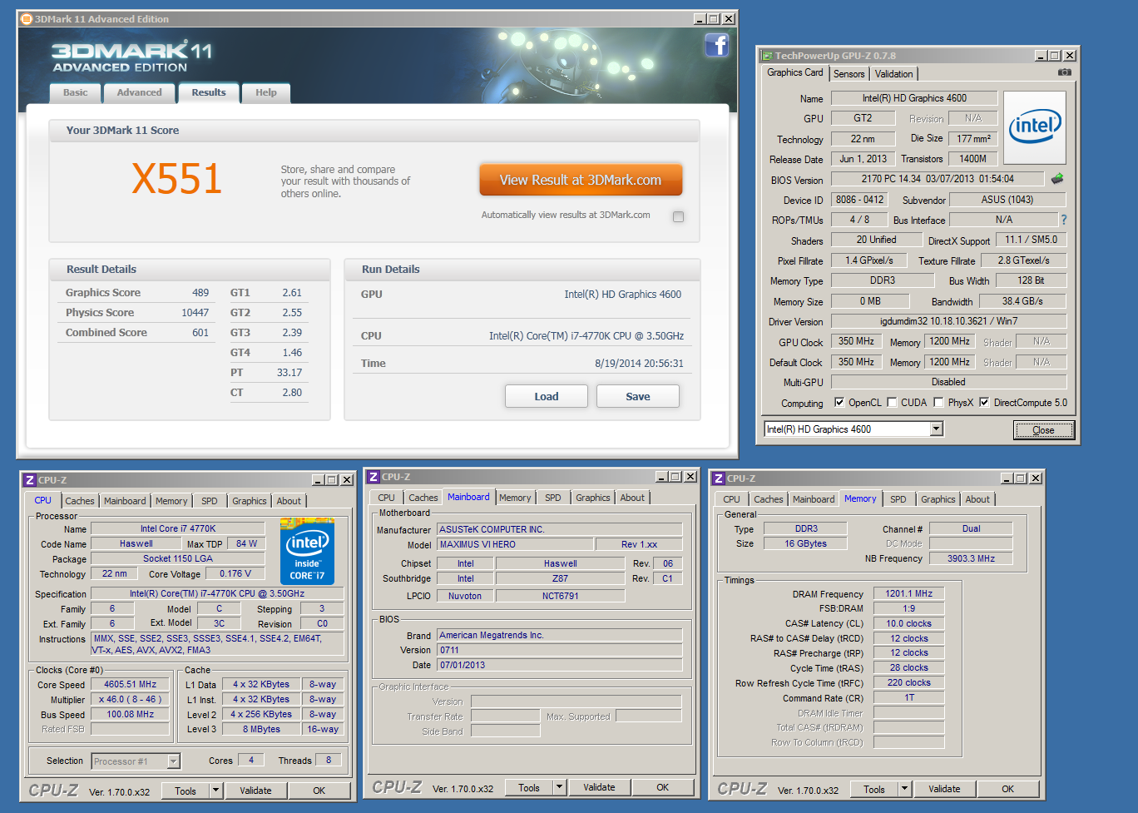
Task: Click View Result at 3DMark.com button
Action: tap(581, 180)
